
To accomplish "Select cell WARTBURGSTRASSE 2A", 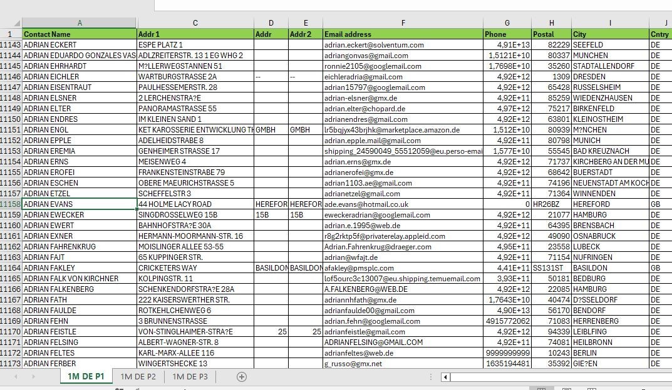I will click(x=195, y=76).
